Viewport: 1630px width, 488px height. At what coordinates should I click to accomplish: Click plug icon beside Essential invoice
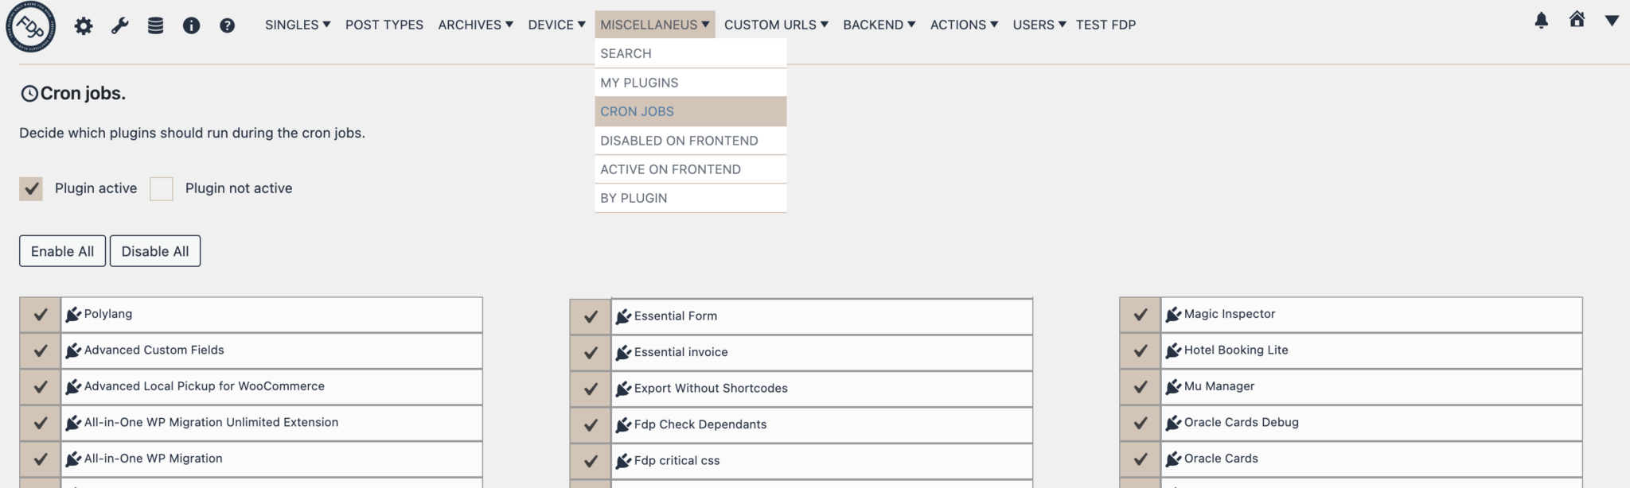pos(623,352)
